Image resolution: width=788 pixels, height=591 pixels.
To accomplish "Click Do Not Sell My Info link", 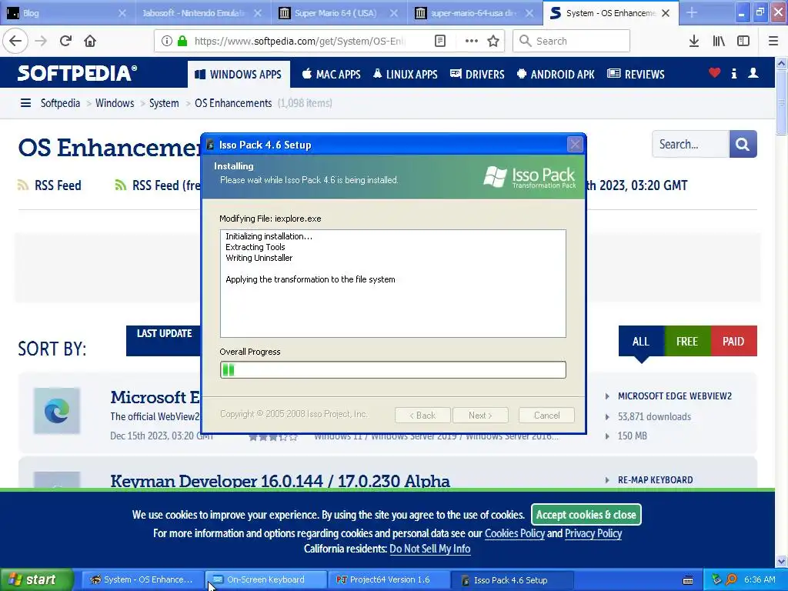I will [x=429, y=549].
